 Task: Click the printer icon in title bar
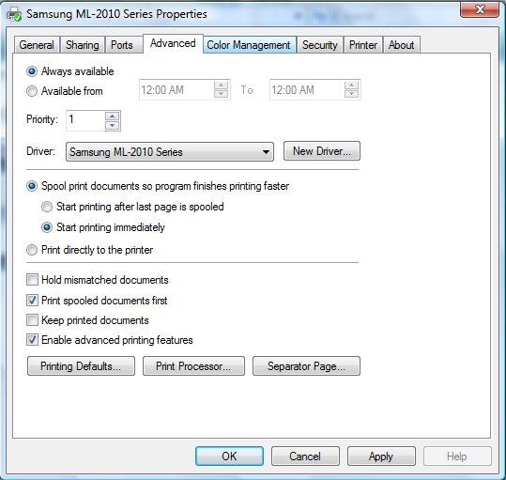[14, 14]
